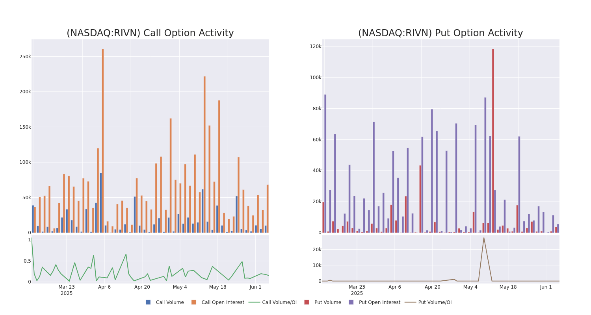
Task: Click the Put Volume legend color swatch
Action: [x=307, y=302]
